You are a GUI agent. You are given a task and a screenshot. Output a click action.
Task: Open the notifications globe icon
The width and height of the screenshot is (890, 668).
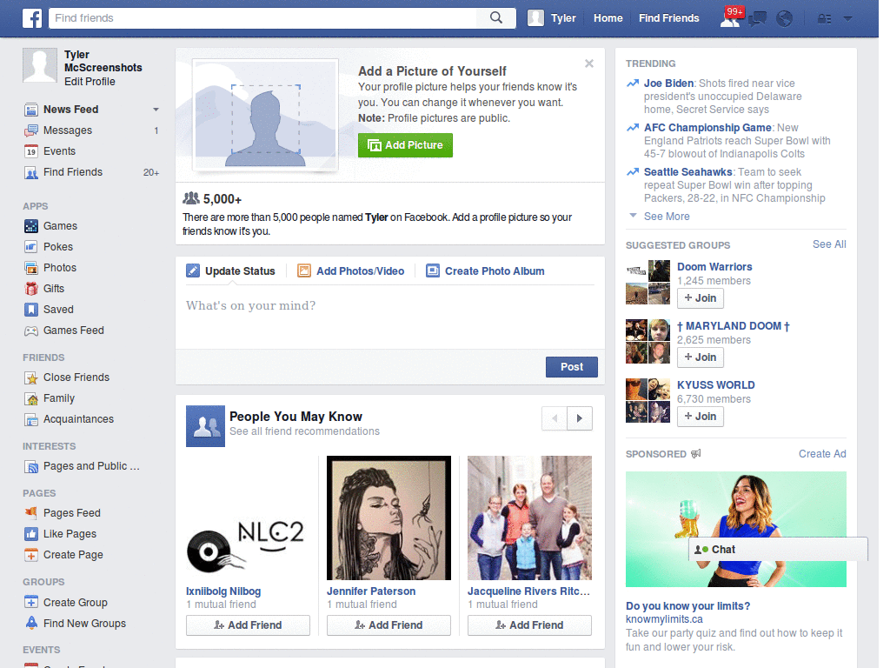785,19
